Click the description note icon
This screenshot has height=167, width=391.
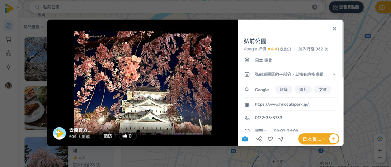click(x=247, y=74)
